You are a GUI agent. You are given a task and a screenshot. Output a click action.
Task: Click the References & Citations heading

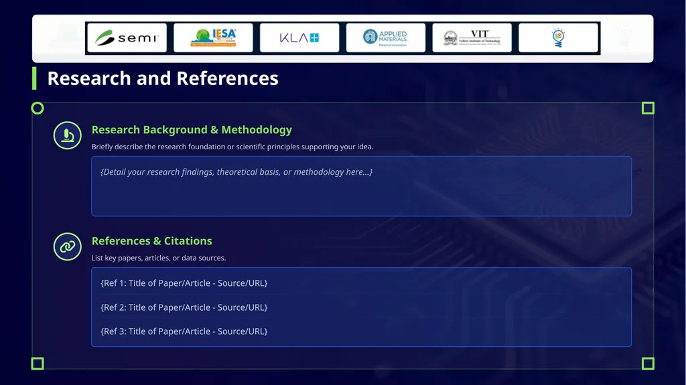[x=152, y=241]
